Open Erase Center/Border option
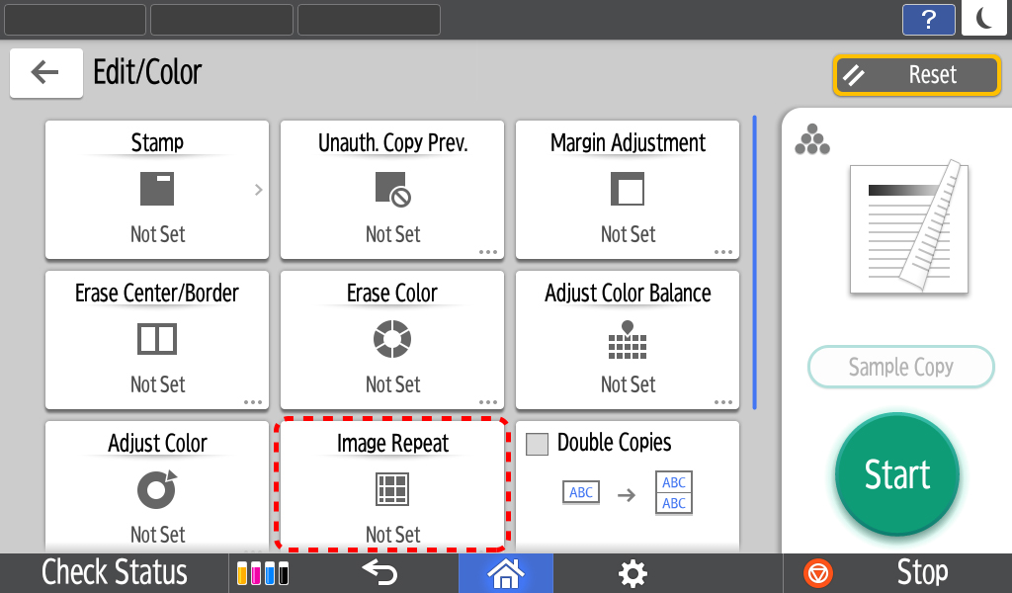 tap(157, 339)
